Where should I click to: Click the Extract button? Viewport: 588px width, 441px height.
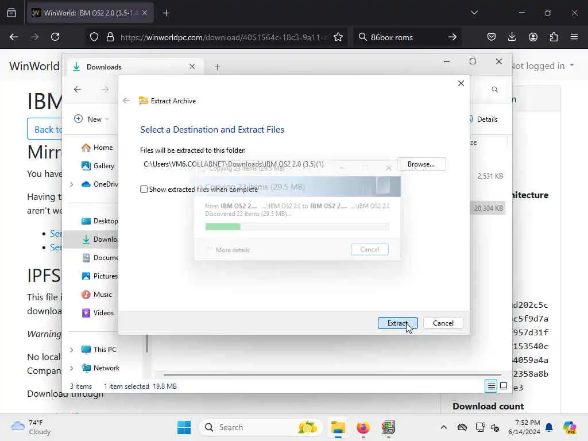(x=397, y=323)
